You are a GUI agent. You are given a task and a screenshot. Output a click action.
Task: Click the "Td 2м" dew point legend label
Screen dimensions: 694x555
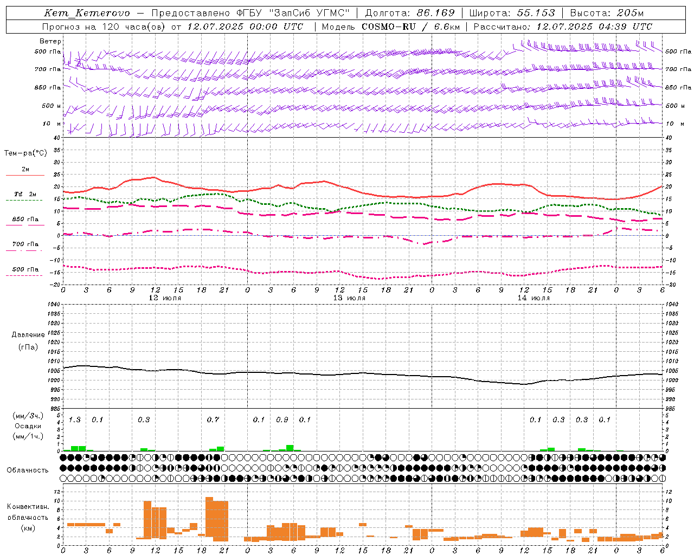(25, 194)
